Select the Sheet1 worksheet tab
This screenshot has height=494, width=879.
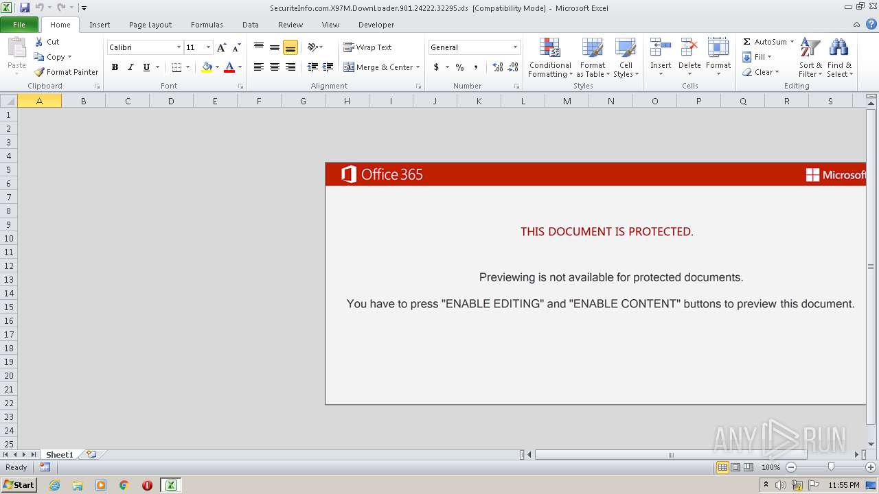(60, 454)
